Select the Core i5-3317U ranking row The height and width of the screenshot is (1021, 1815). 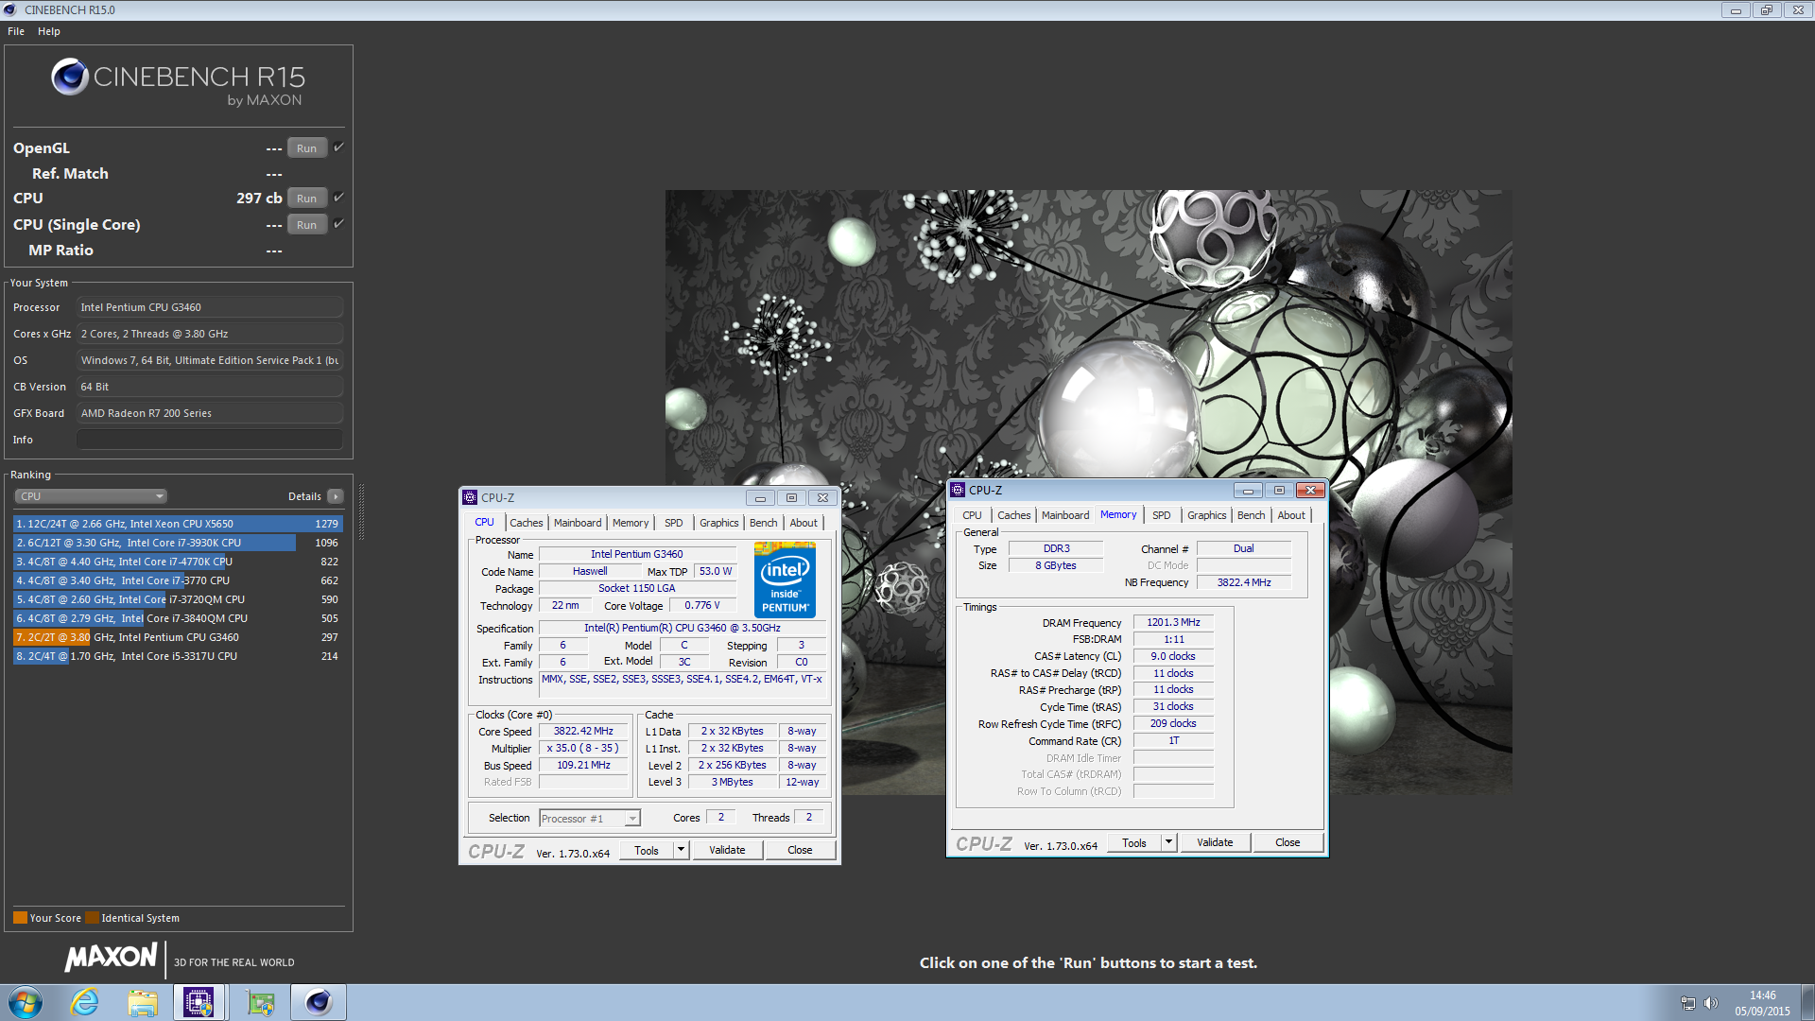pyautogui.click(x=178, y=656)
